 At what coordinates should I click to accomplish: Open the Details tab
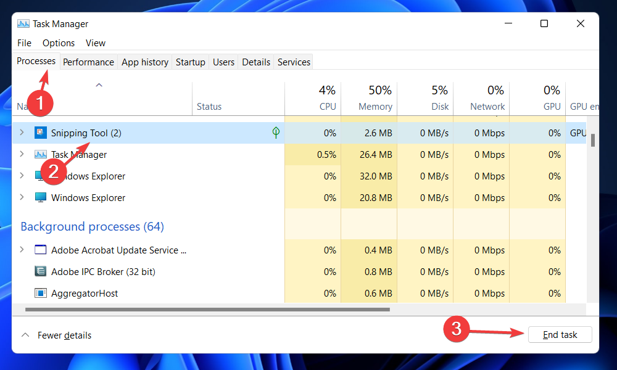[x=256, y=62]
